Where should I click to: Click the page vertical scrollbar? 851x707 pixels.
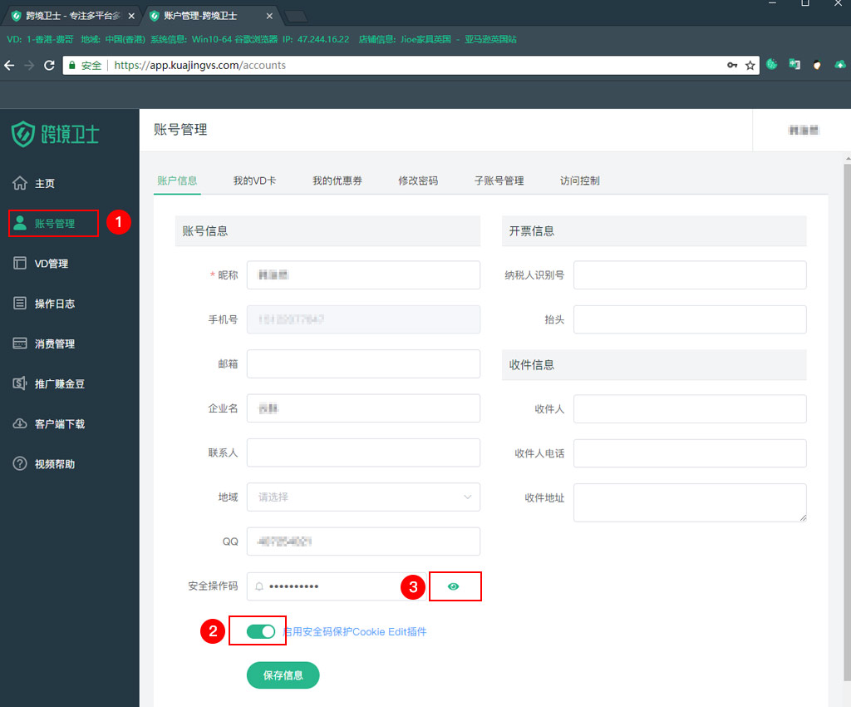coord(847,422)
